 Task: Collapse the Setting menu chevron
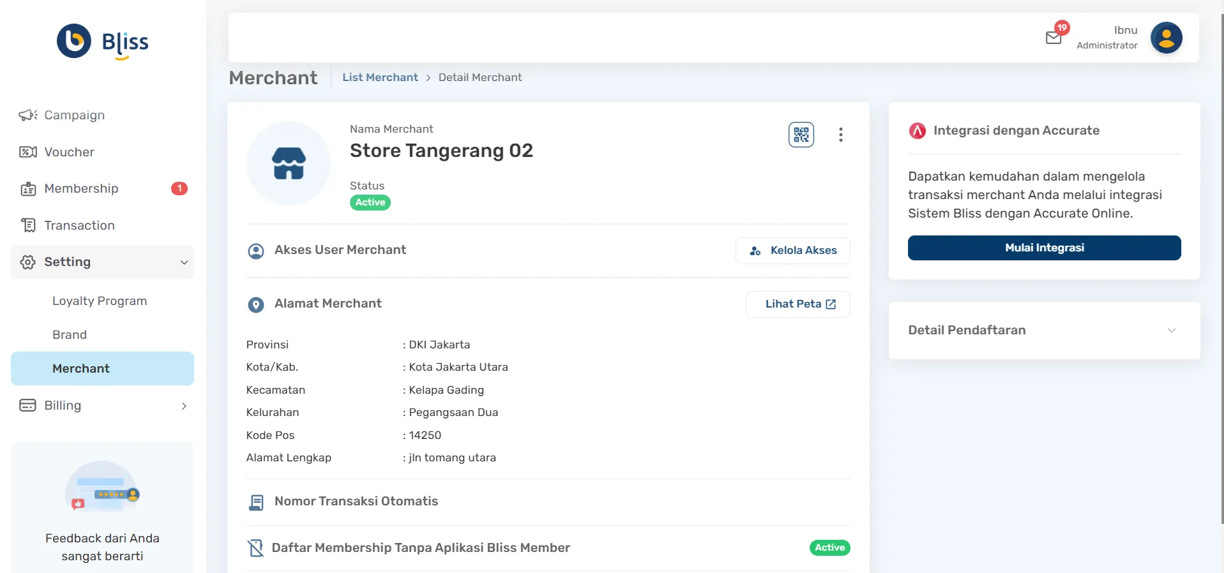tap(184, 262)
